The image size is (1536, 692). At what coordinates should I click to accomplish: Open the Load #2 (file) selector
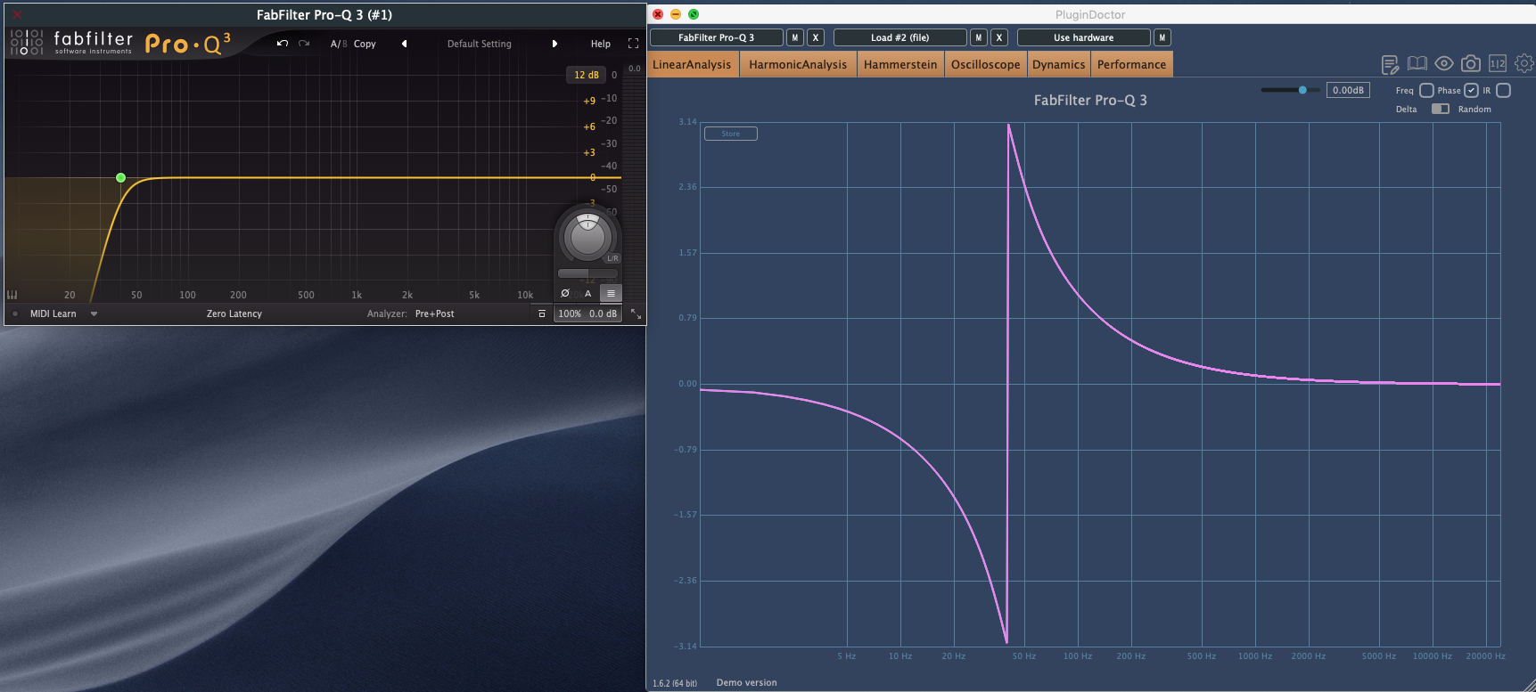pos(900,37)
